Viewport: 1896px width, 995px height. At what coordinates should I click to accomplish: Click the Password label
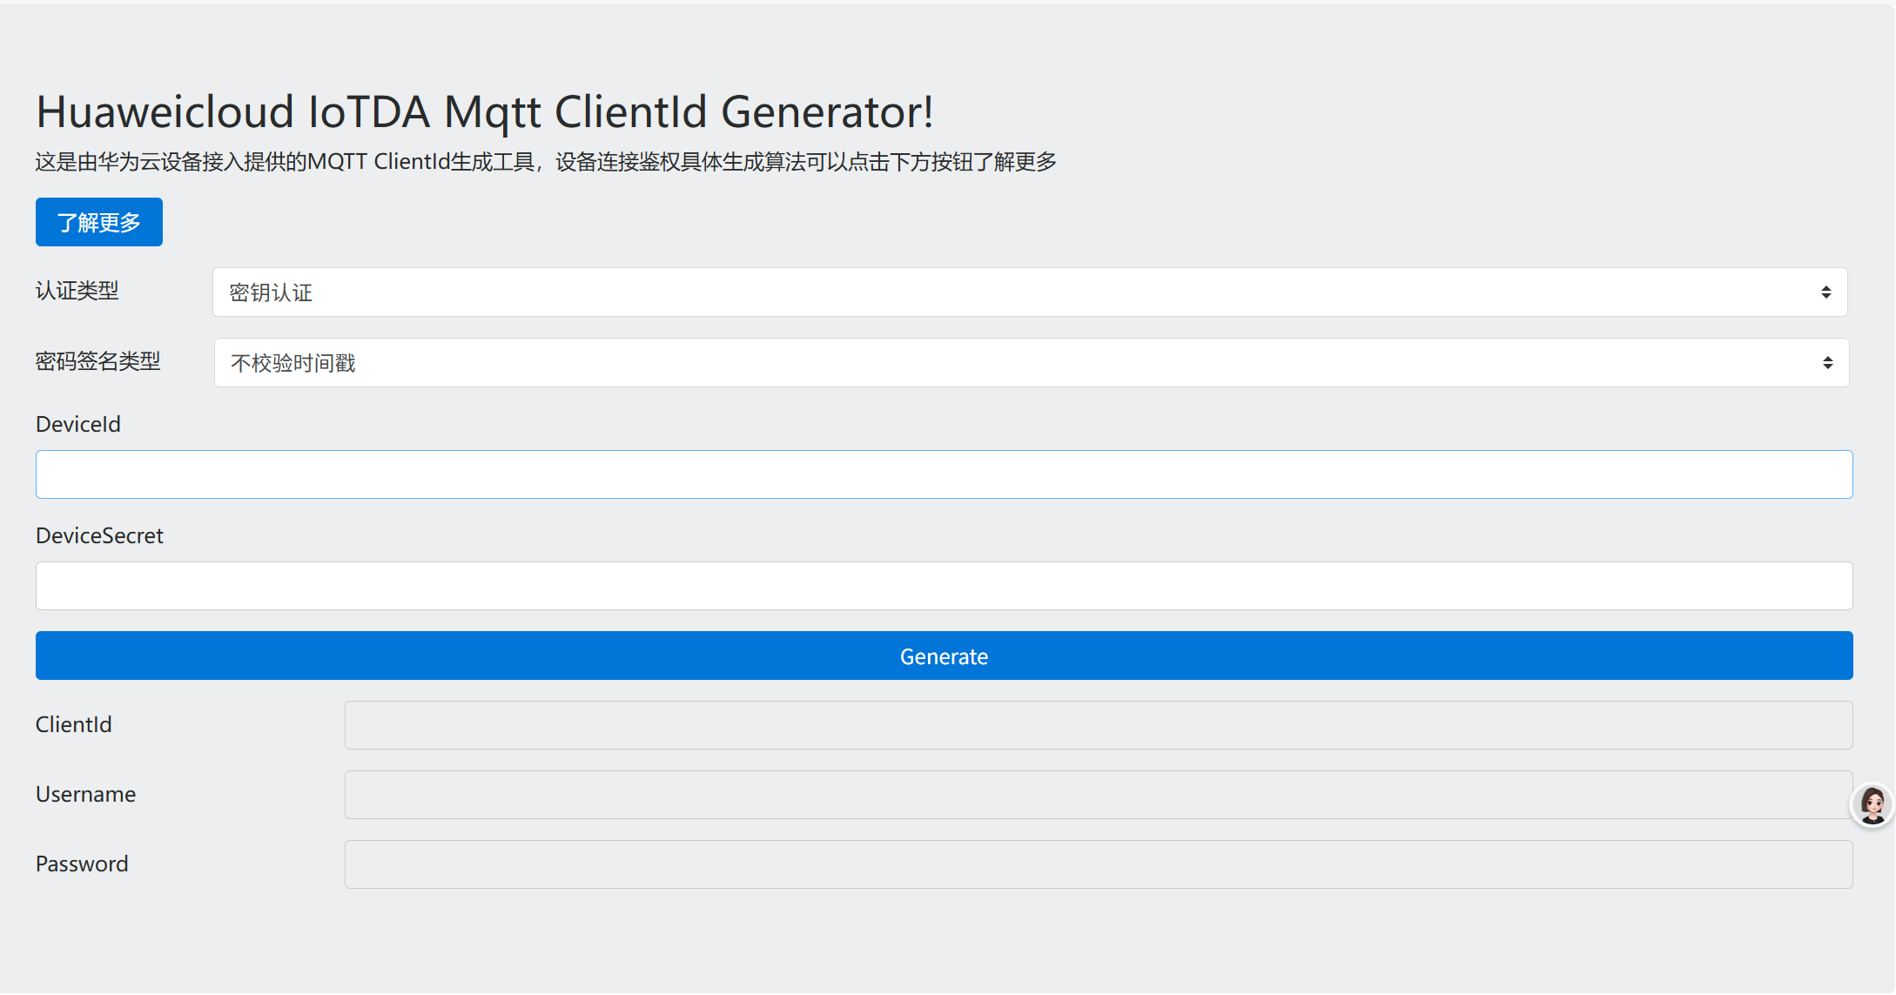(x=82, y=864)
